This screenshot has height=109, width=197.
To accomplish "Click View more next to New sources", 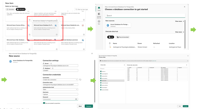I will coord(180,21).
